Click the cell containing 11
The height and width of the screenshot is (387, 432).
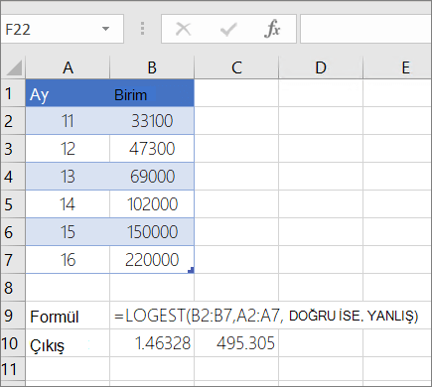pyautogui.click(x=68, y=121)
